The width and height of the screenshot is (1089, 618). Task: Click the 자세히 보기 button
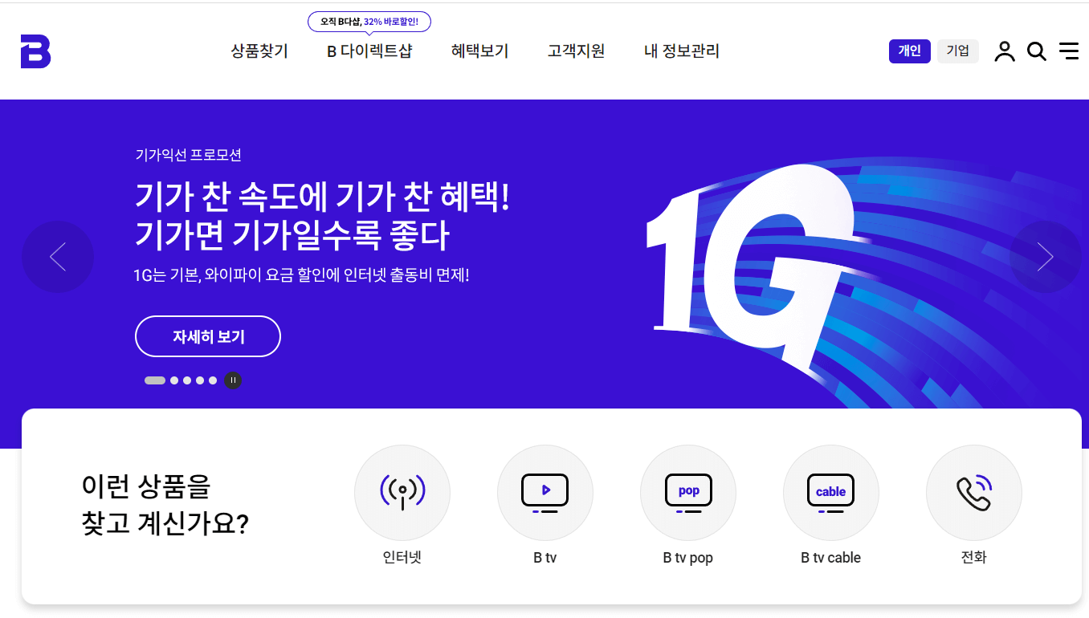tap(208, 336)
